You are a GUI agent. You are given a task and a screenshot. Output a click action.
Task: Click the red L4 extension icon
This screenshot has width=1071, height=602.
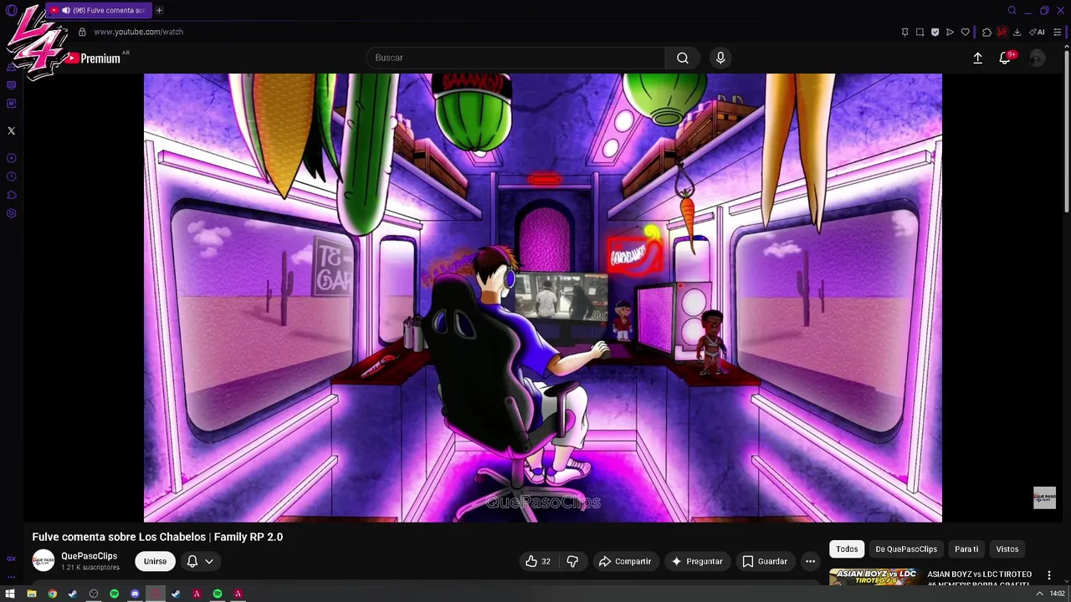tap(1002, 32)
